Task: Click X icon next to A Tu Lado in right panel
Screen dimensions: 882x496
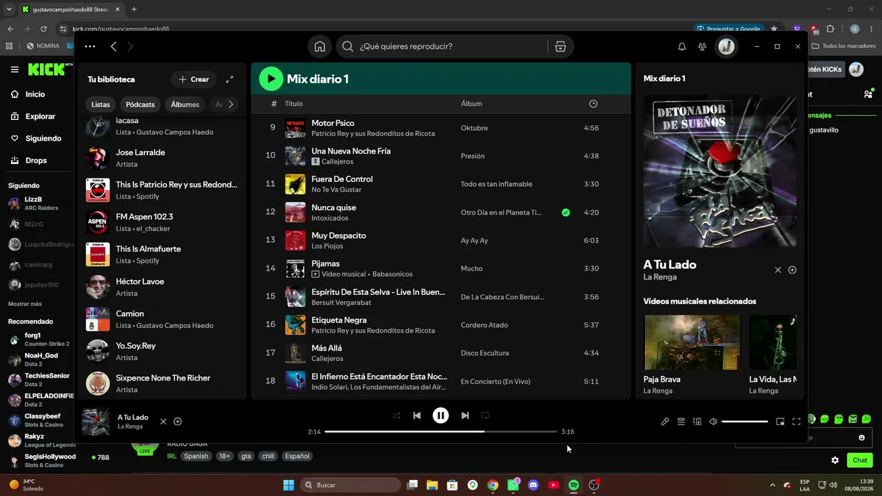Action: [778, 270]
